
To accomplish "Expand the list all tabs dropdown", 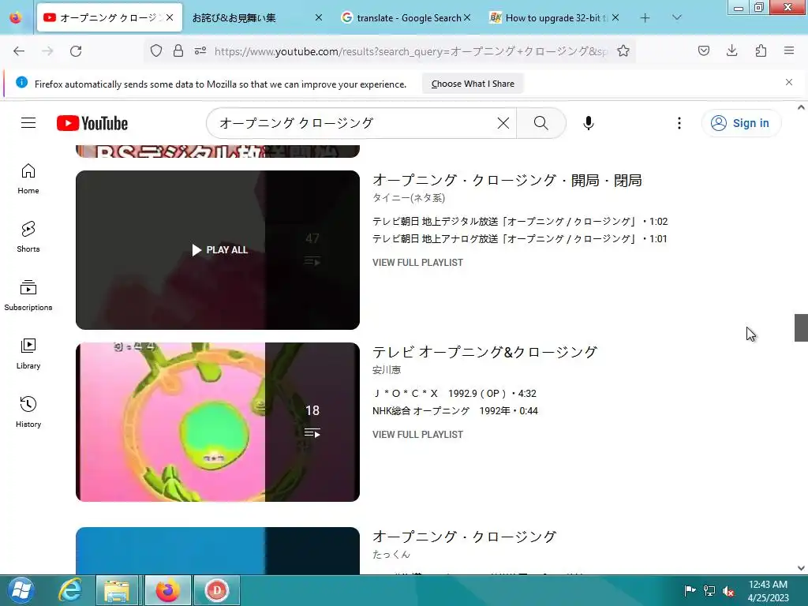I will pyautogui.click(x=677, y=18).
